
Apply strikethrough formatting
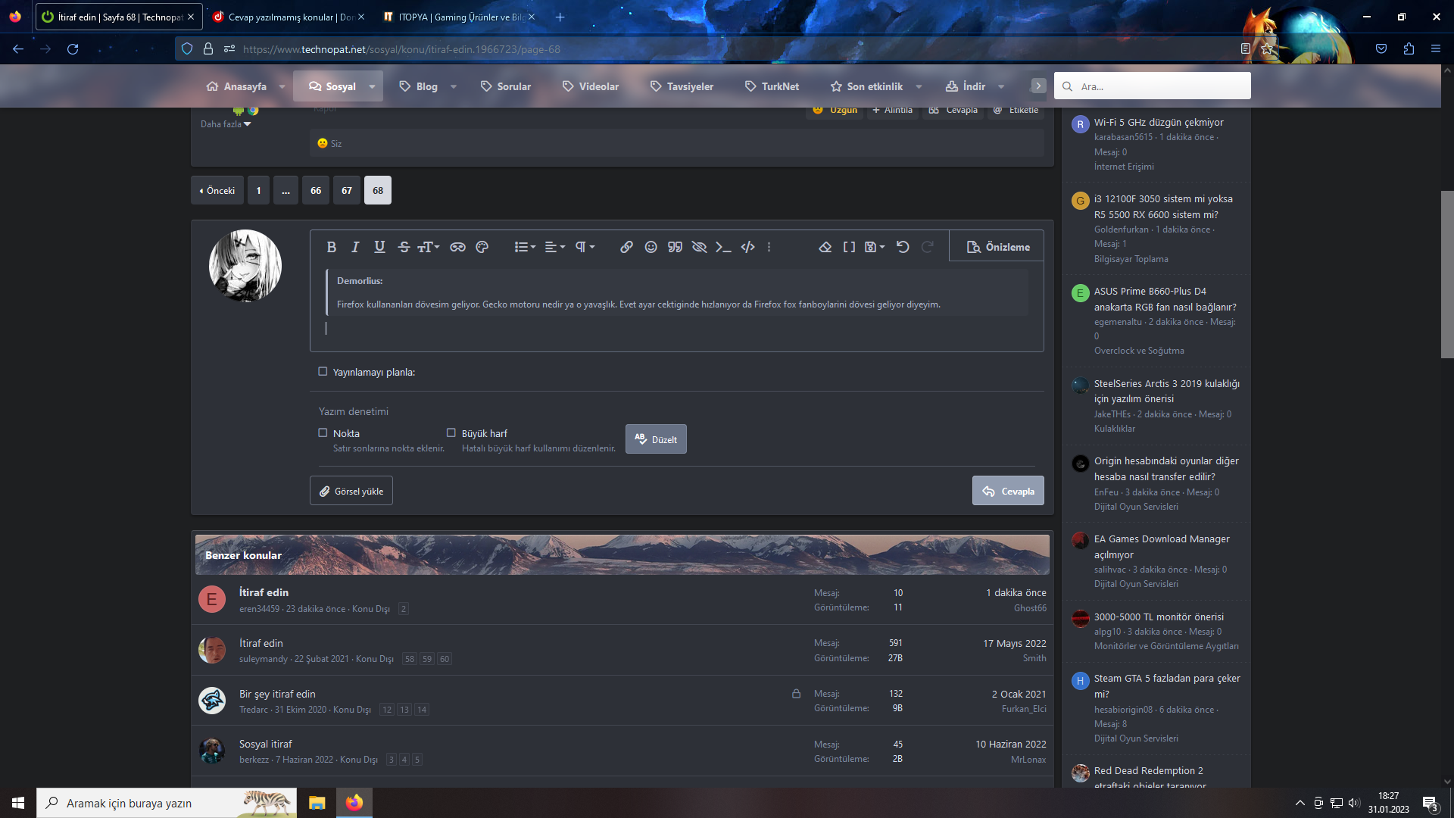tap(403, 247)
